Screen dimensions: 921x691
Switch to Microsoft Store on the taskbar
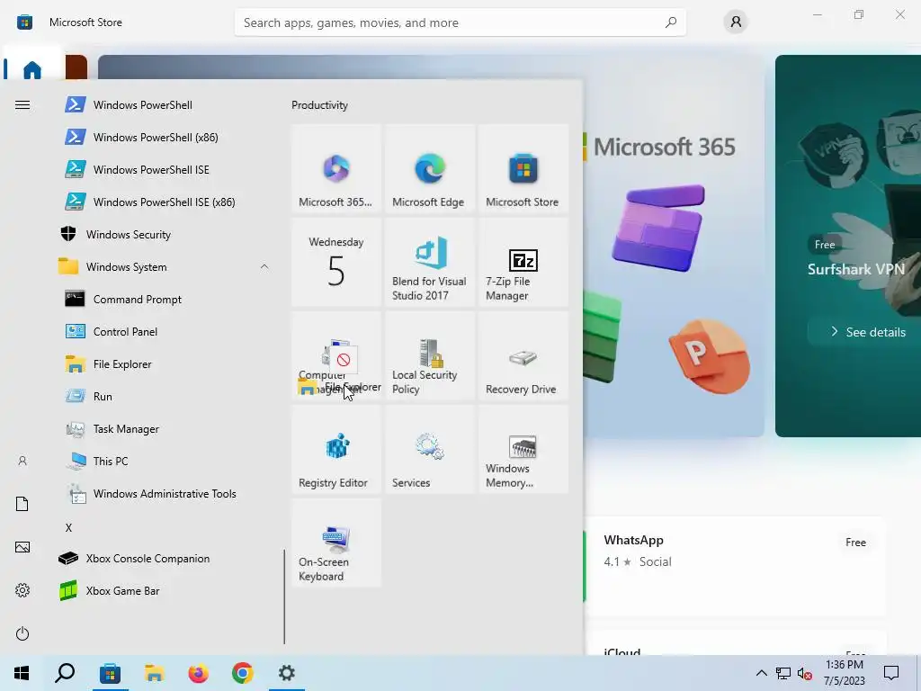click(110, 673)
